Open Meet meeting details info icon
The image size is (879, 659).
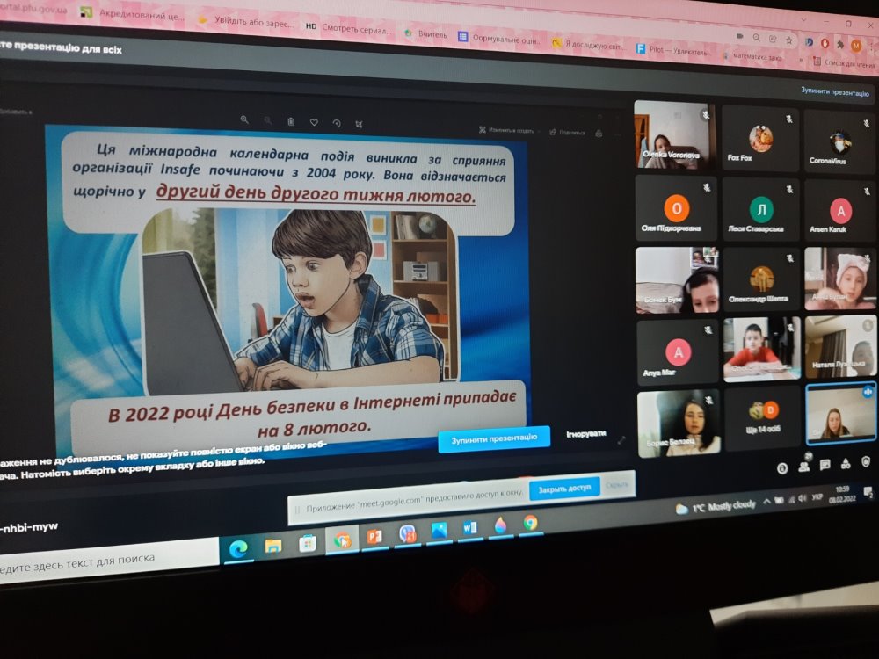[x=782, y=468]
